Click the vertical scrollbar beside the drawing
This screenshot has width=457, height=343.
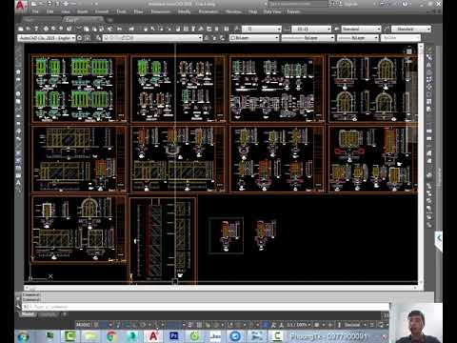pyautogui.click(x=421, y=164)
